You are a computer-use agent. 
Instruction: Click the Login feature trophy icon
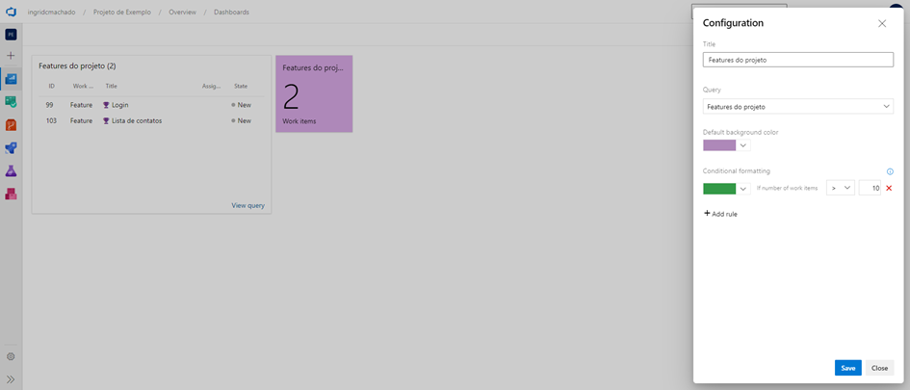106,105
